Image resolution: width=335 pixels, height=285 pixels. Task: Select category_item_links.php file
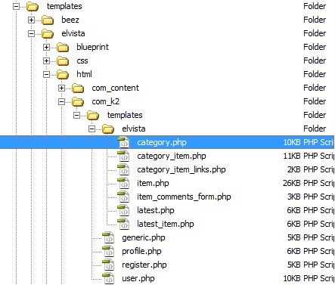click(181, 169)
